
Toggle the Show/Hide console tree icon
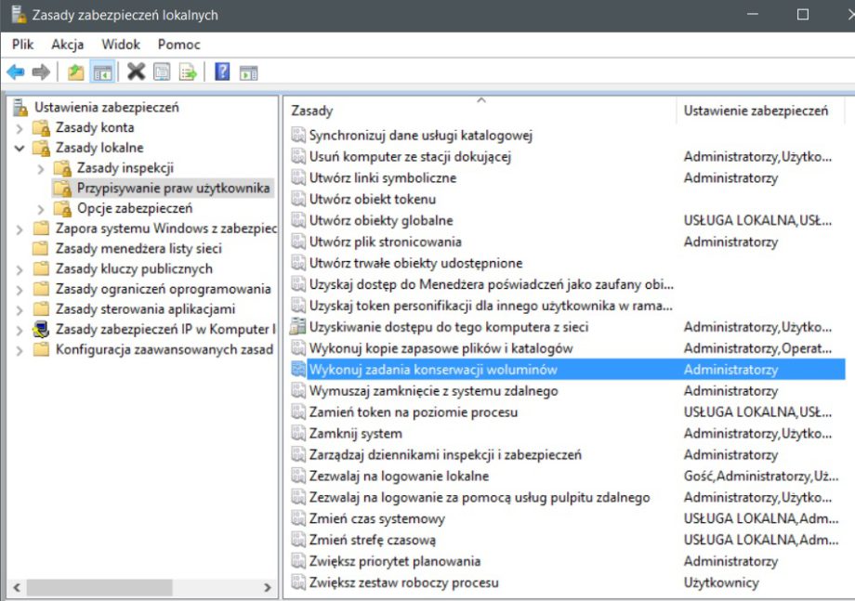[x=102, y=72]
